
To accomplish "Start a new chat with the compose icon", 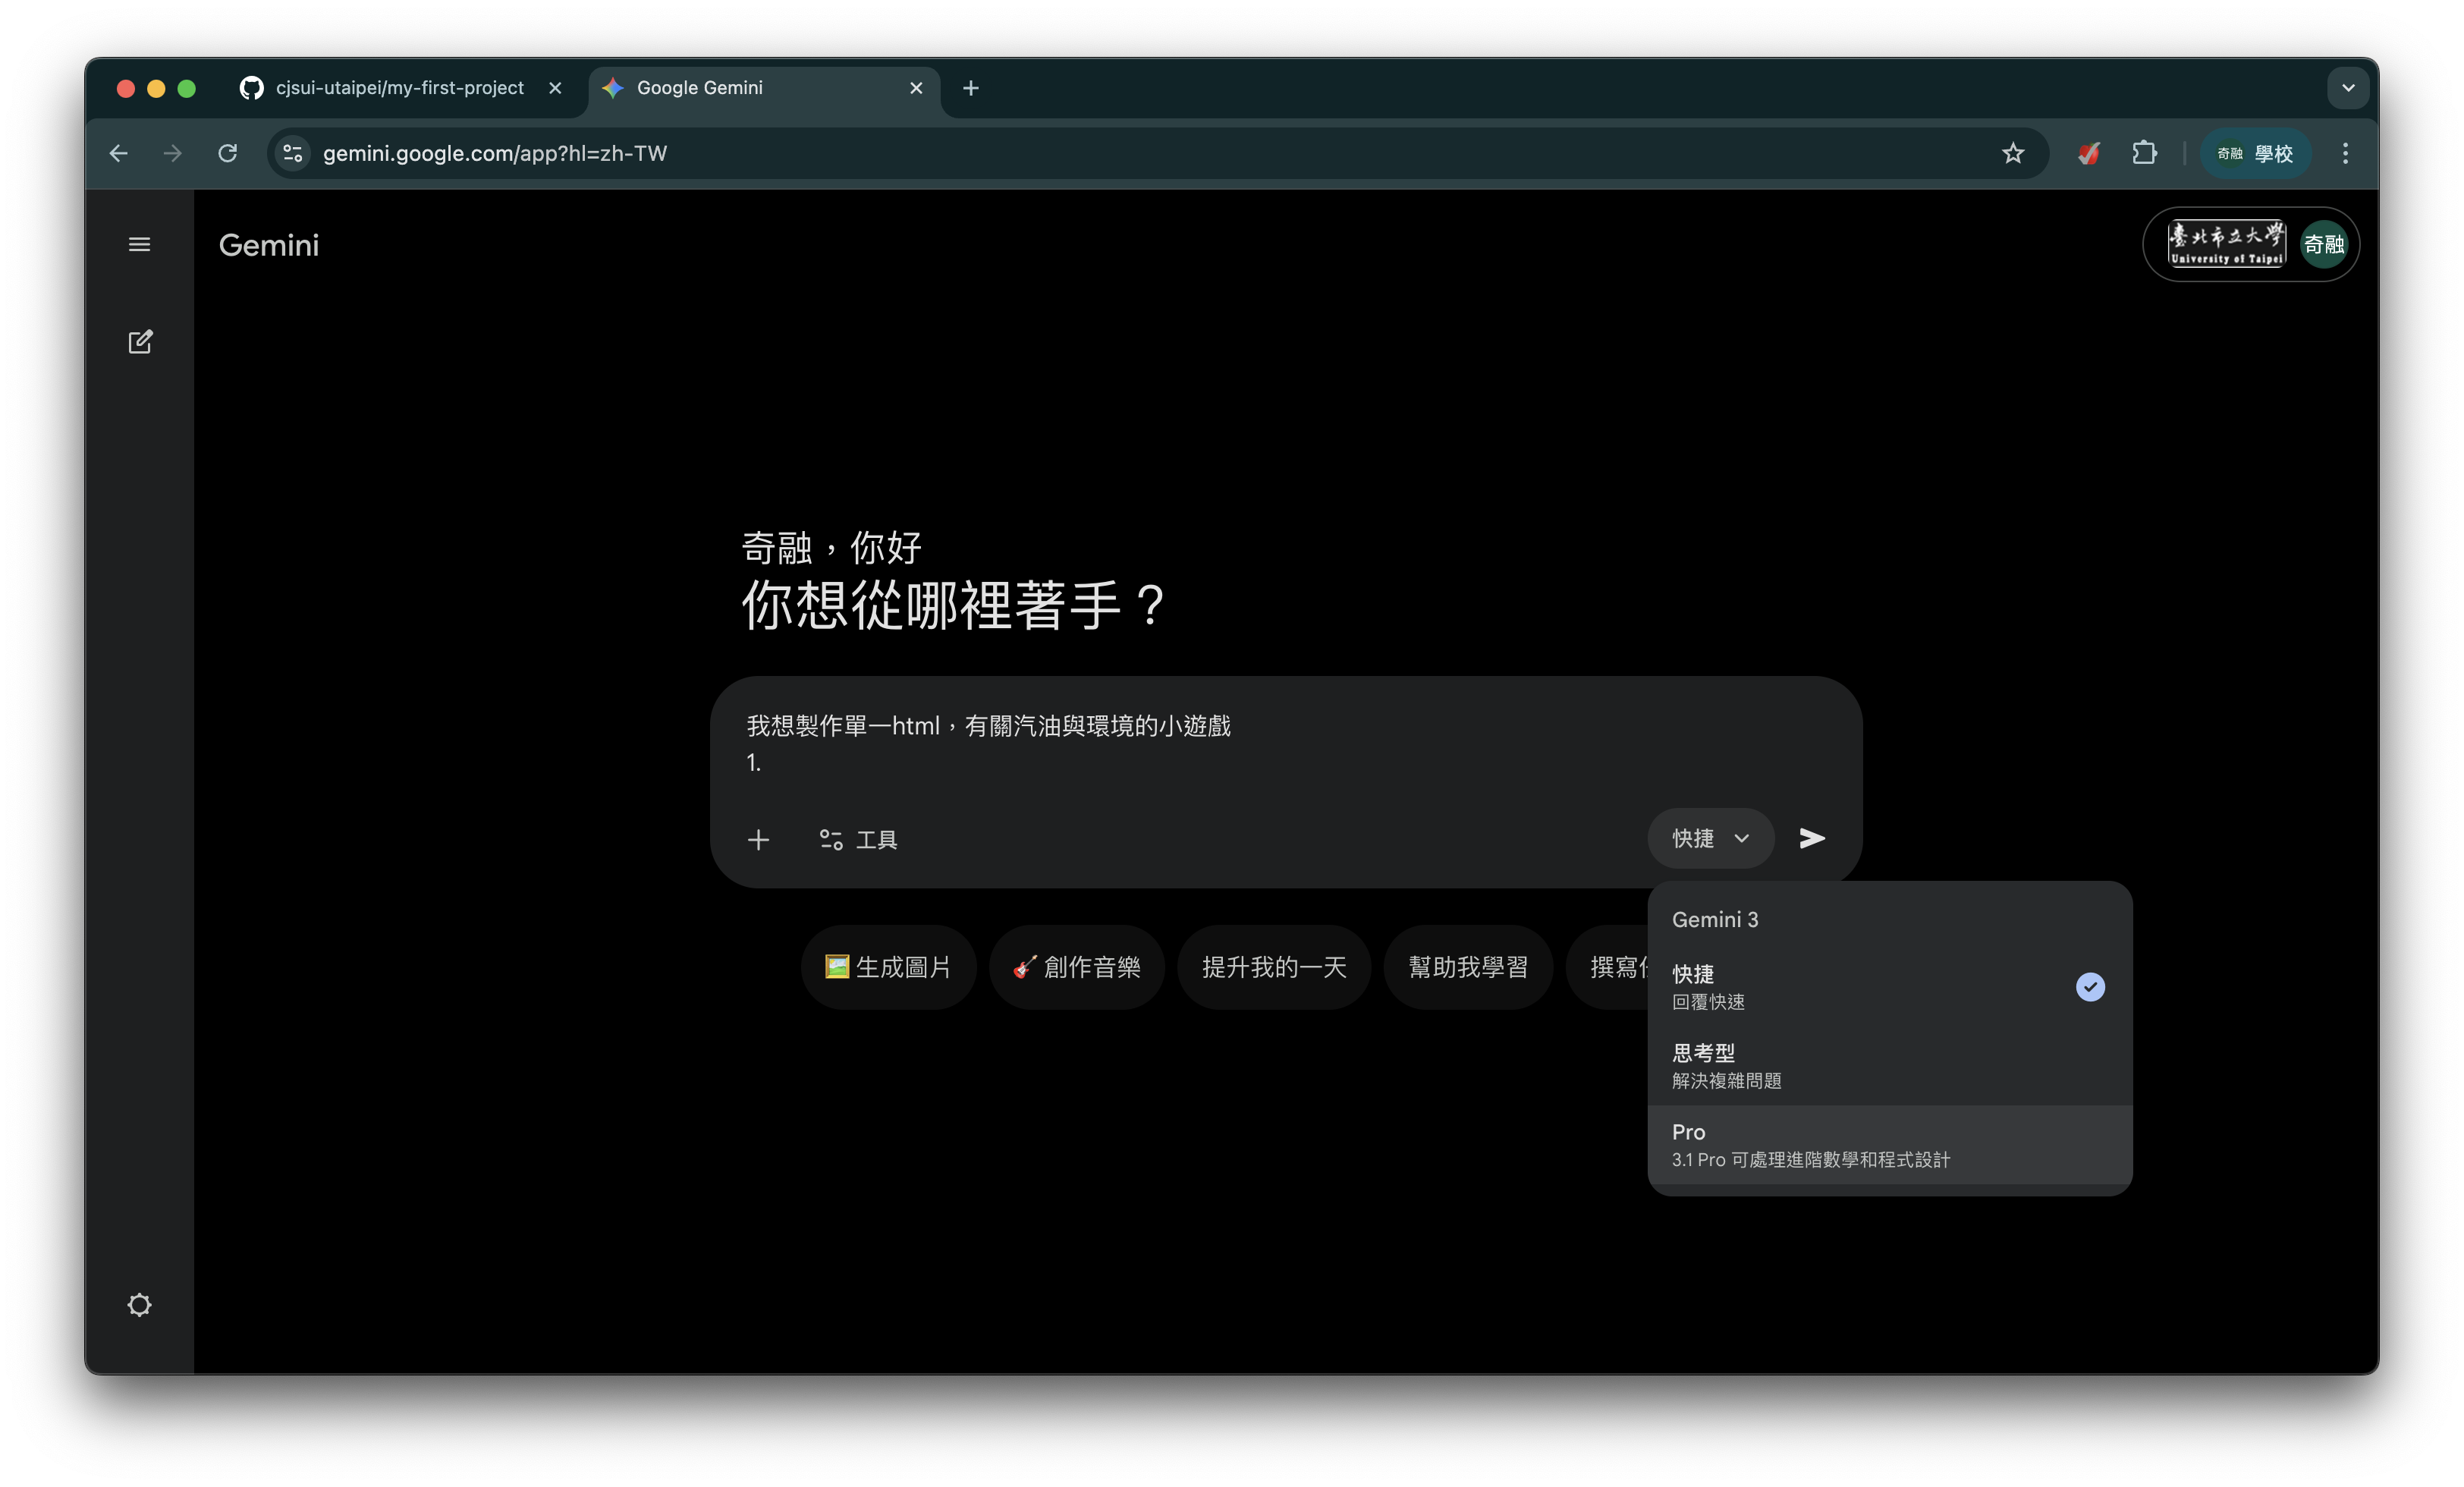I will (x=140, y=342).
